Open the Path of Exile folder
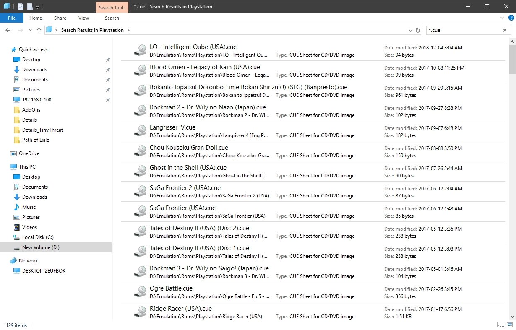The width and height of the screenshot is (516, 330). (x=35, y=140)
